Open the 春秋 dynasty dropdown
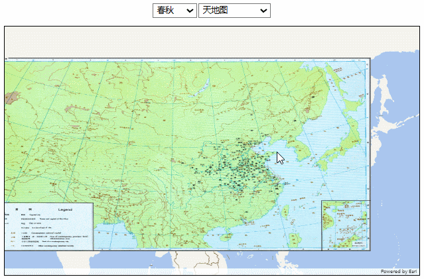This screenshot has height=279, width=424. (x=174, y=11)
